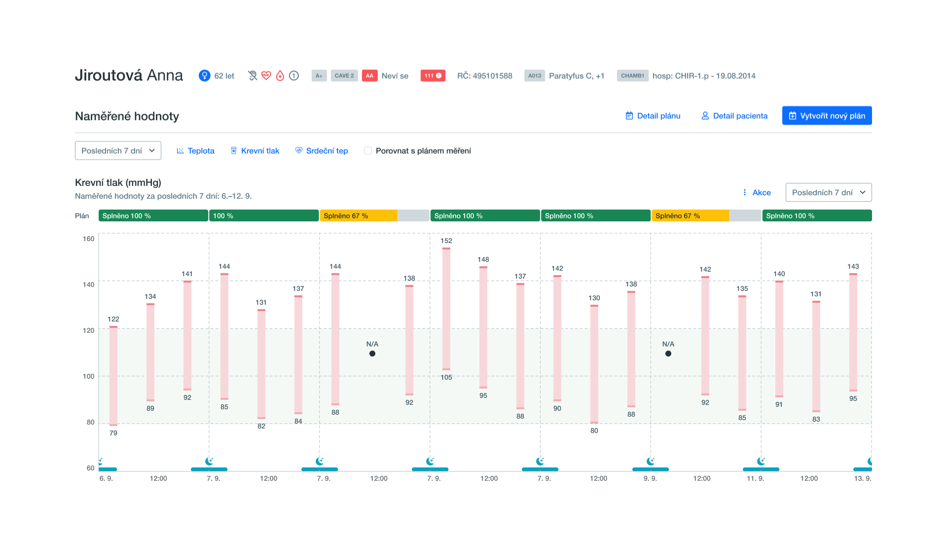Open the chart's Posledních 7 dní dropdown
This screenshot has width=947, height=533.
pyautogui.click(x=828, y=192)
